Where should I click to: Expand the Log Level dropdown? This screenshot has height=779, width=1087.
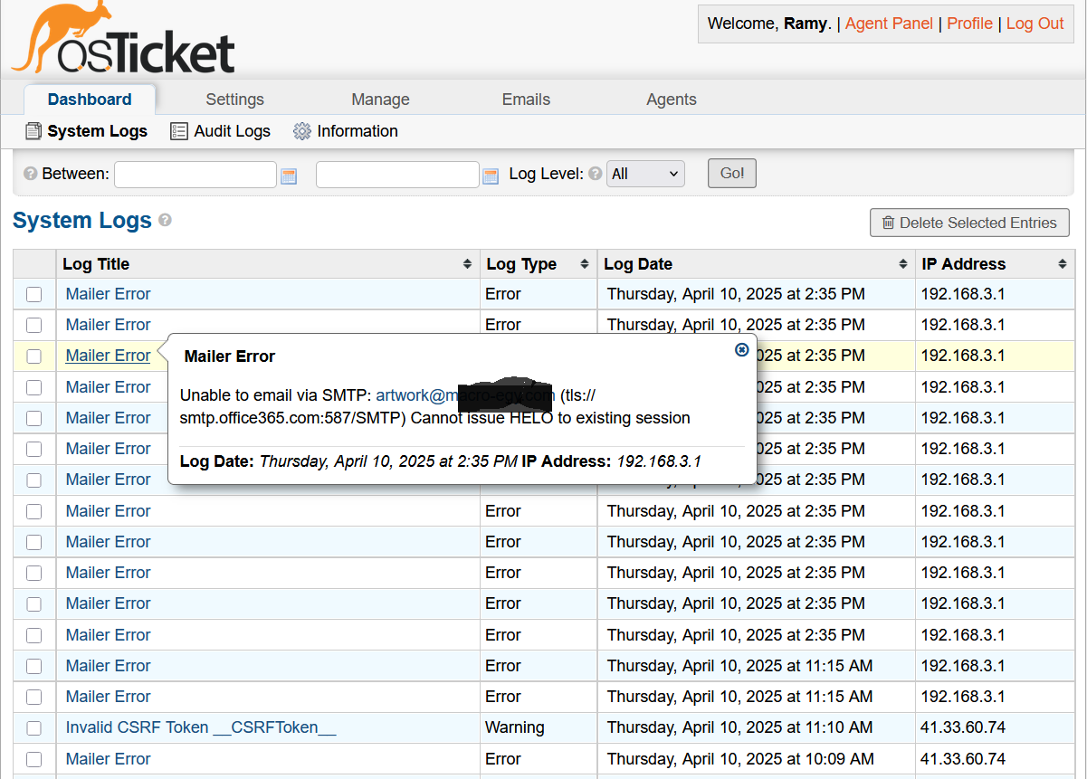pos(645,174)
